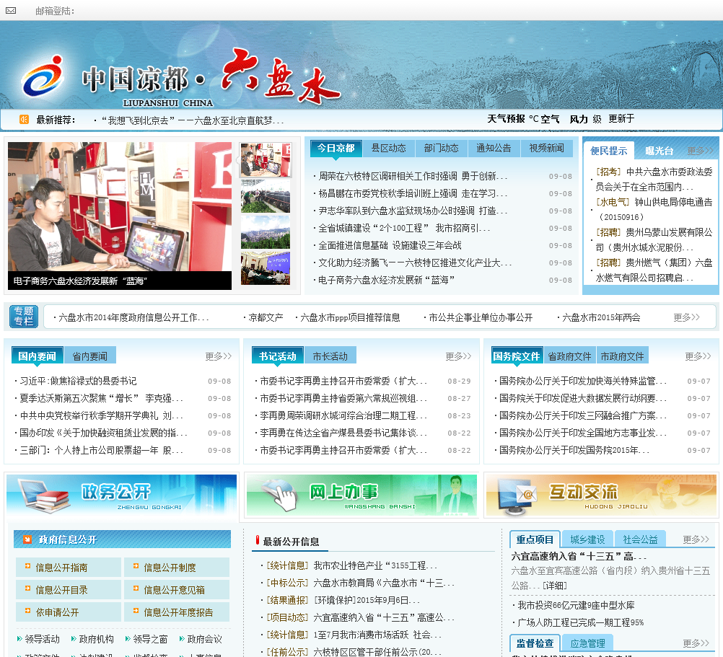
Task: Switch to the 市长活动 tab
Action: 330,356
